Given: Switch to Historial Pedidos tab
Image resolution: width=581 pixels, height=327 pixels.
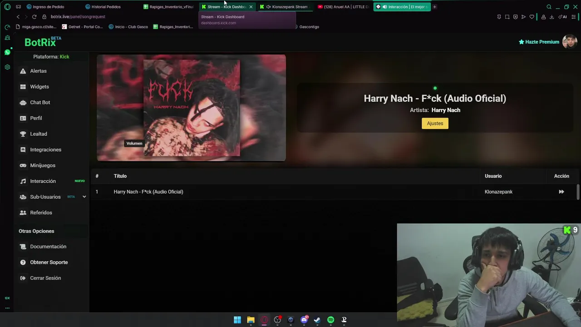Looking at the screenshot, I should [106, 7].
